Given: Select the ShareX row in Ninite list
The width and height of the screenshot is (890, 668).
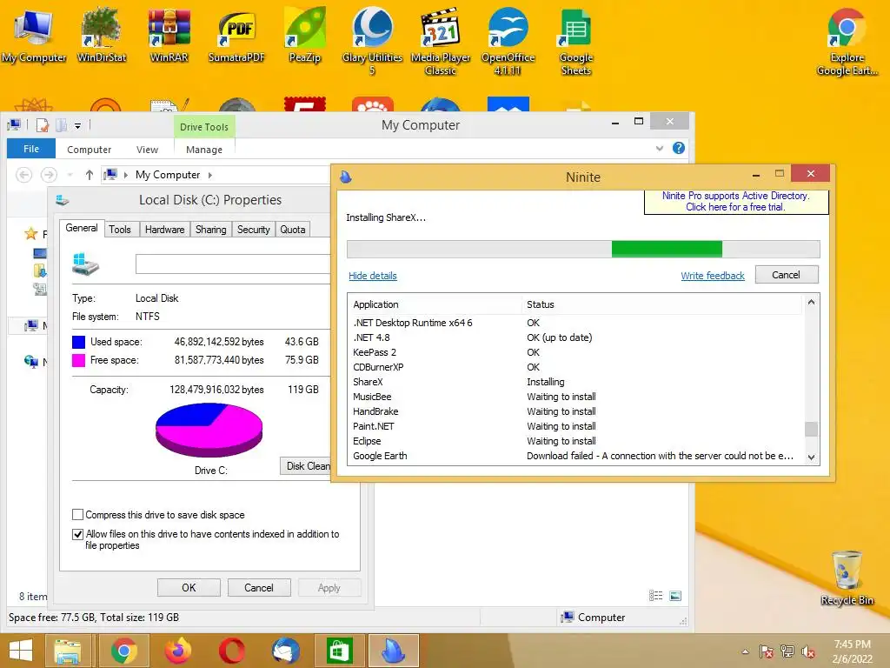Looking at the screenshot, I should (x=575, y=382).
